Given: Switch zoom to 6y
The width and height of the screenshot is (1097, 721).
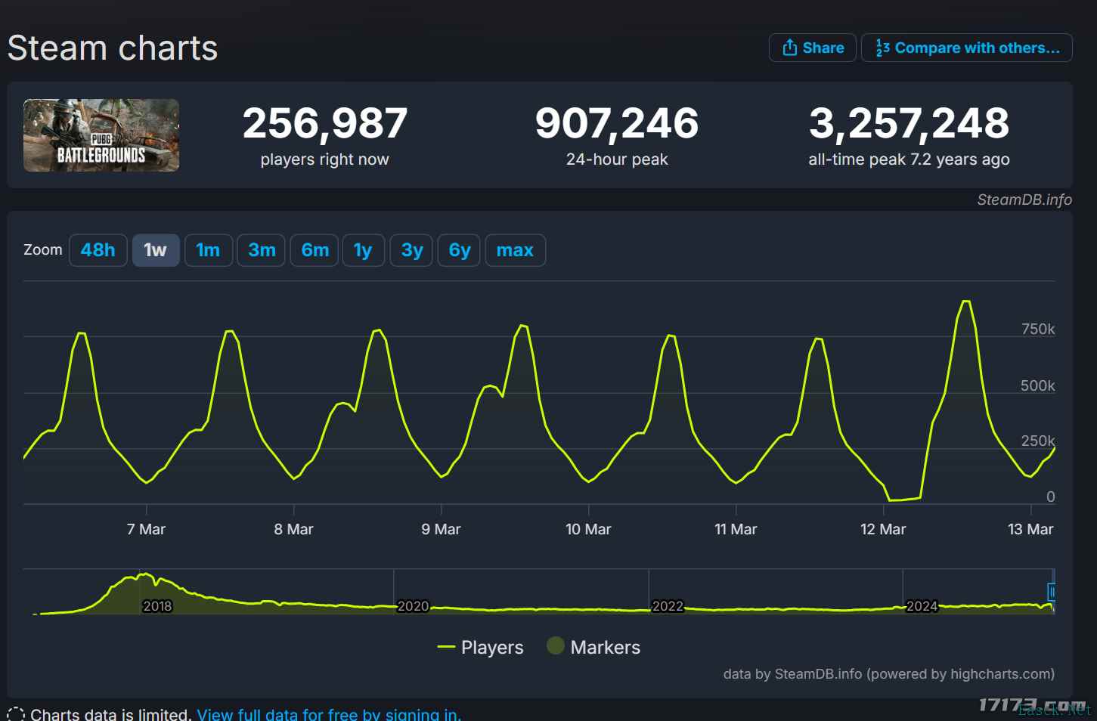Looking at the screenshot, I should pos(459,250).
